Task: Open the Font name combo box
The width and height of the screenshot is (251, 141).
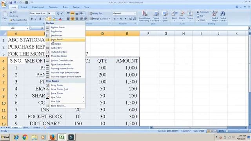Action: pyautogui.click(x=38, y=13)
